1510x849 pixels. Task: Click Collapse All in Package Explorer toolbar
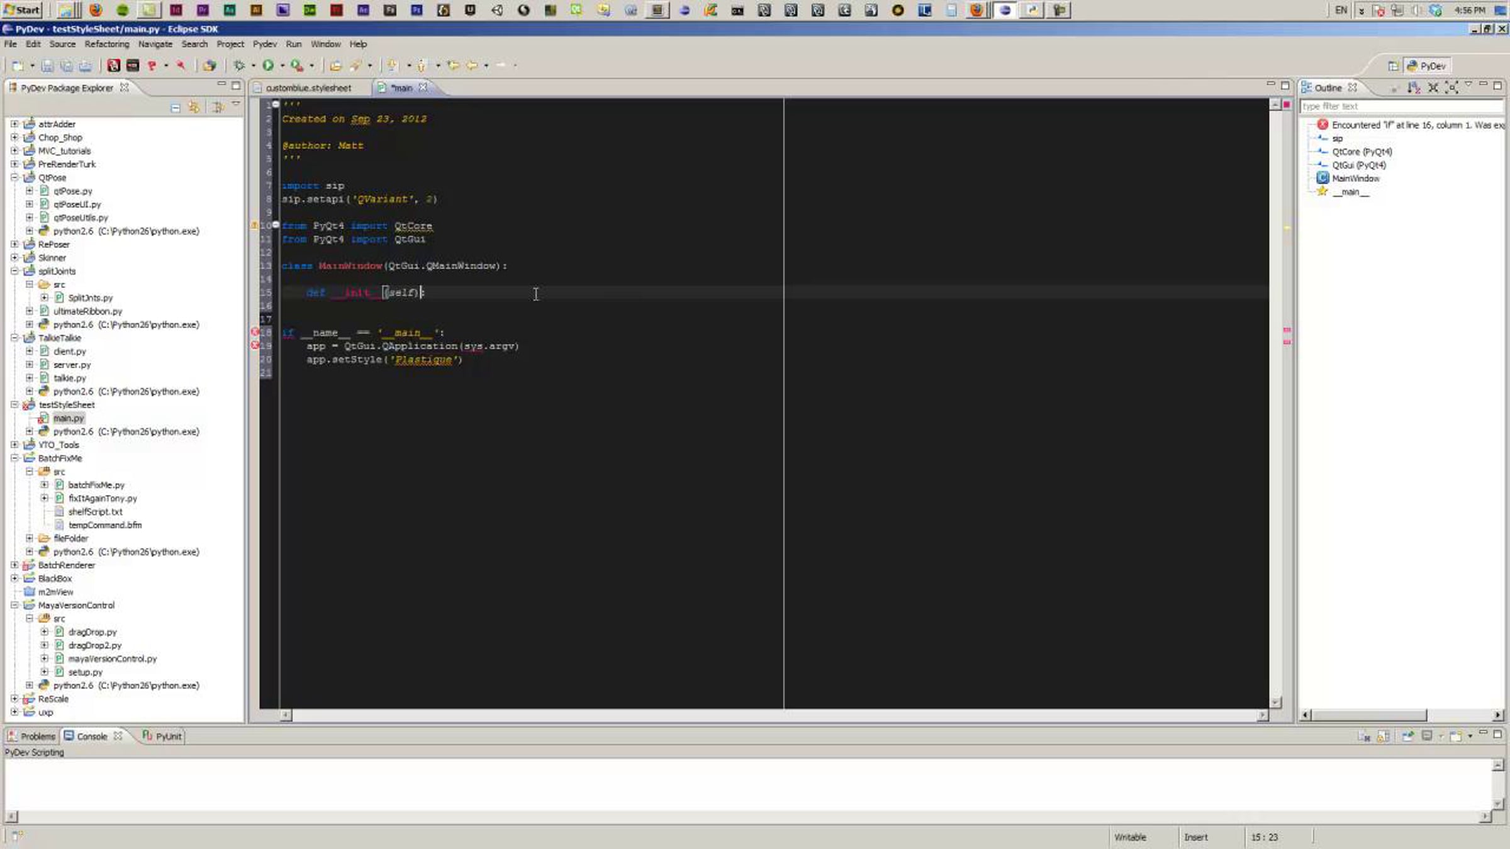point(176,108)
